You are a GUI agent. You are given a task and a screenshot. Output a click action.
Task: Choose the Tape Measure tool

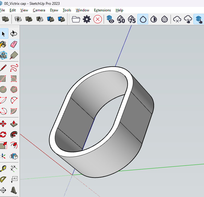(x=3, y=168)
